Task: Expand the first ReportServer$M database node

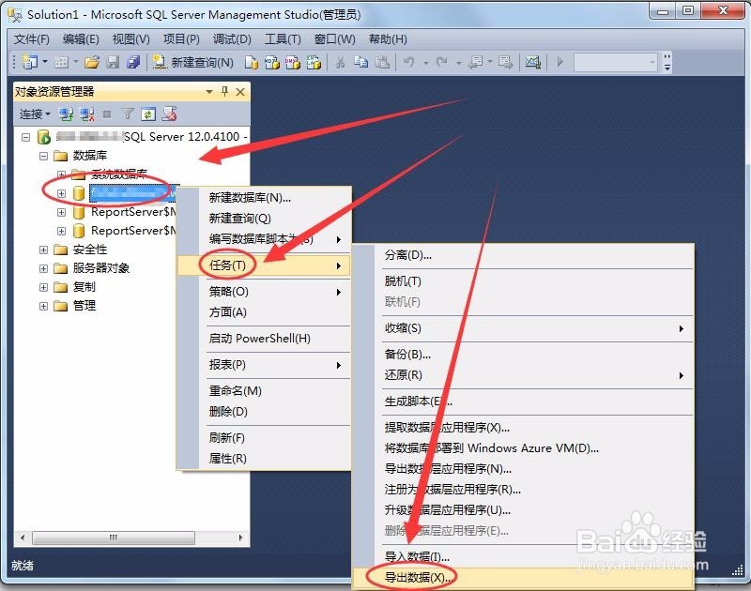Action: click(61, 212)
